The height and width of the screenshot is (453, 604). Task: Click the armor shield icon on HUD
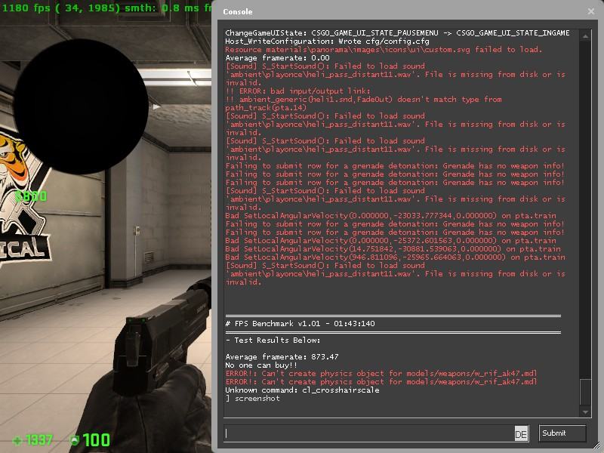click(74, 440)
